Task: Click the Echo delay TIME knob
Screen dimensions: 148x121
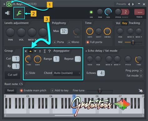Action: (x=139, y=59)
